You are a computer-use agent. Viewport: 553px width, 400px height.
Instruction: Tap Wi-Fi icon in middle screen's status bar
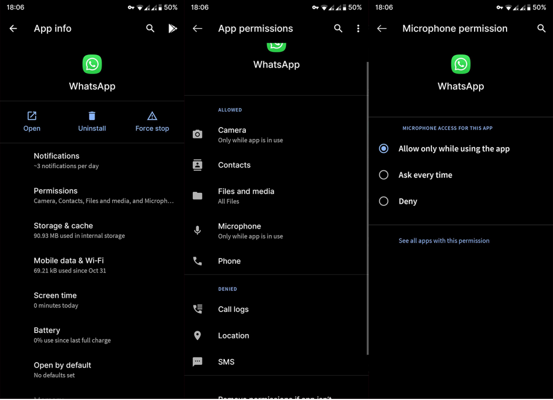pos(324,8)
